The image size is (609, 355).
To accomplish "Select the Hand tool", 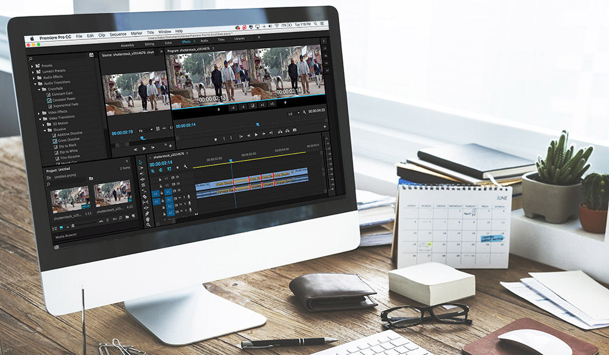I will (x=147, y=219).
